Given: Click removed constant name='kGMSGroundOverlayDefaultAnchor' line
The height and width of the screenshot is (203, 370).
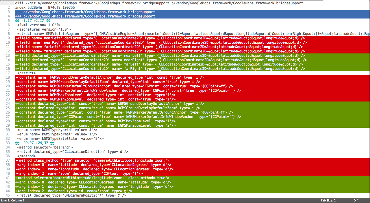Looking at the screenshot, I should 192,78.
